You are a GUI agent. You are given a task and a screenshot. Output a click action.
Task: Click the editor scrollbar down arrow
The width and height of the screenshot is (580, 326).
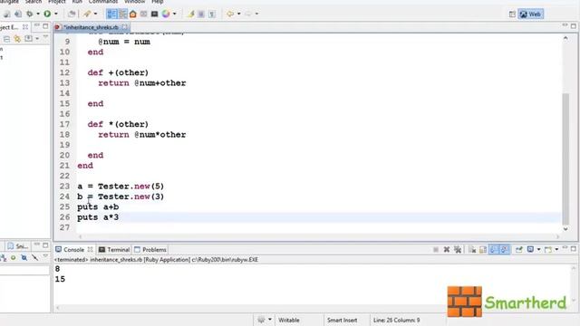pos(565,229)
